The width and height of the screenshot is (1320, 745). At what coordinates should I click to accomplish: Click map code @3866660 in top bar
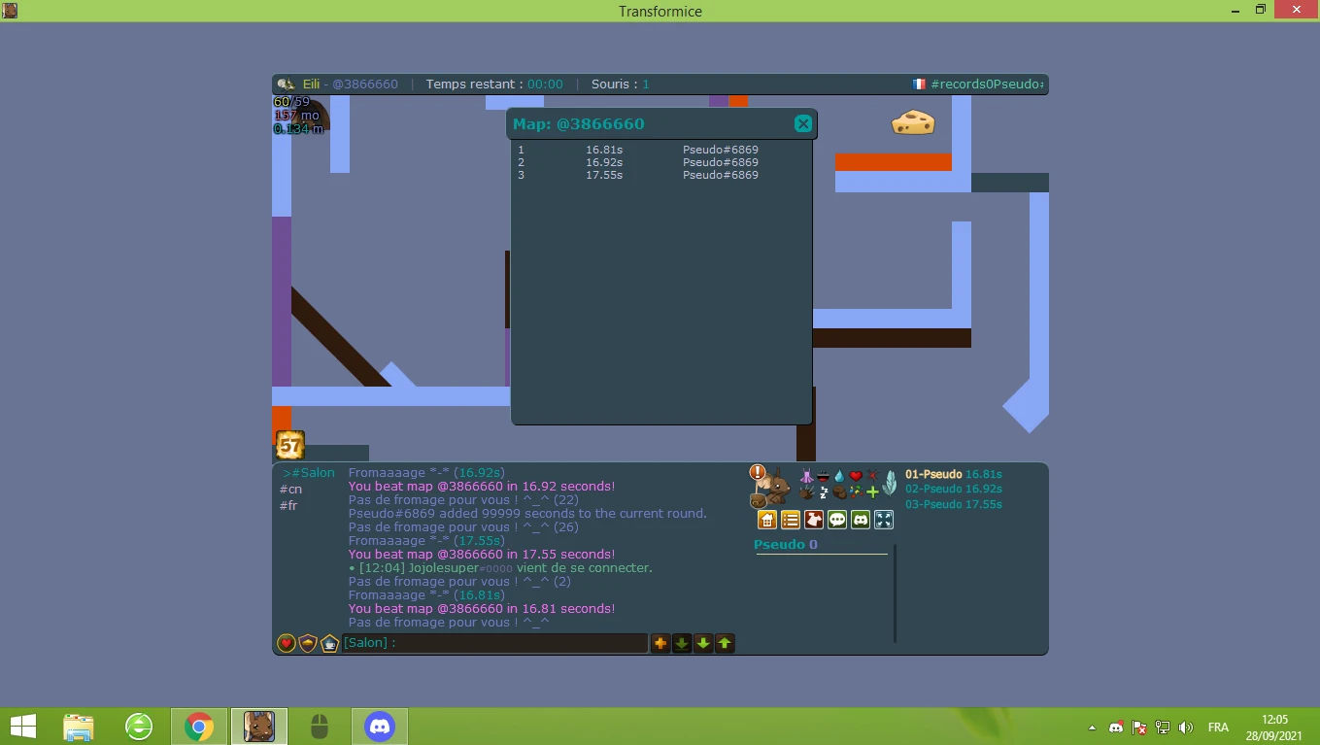[365, 85]
